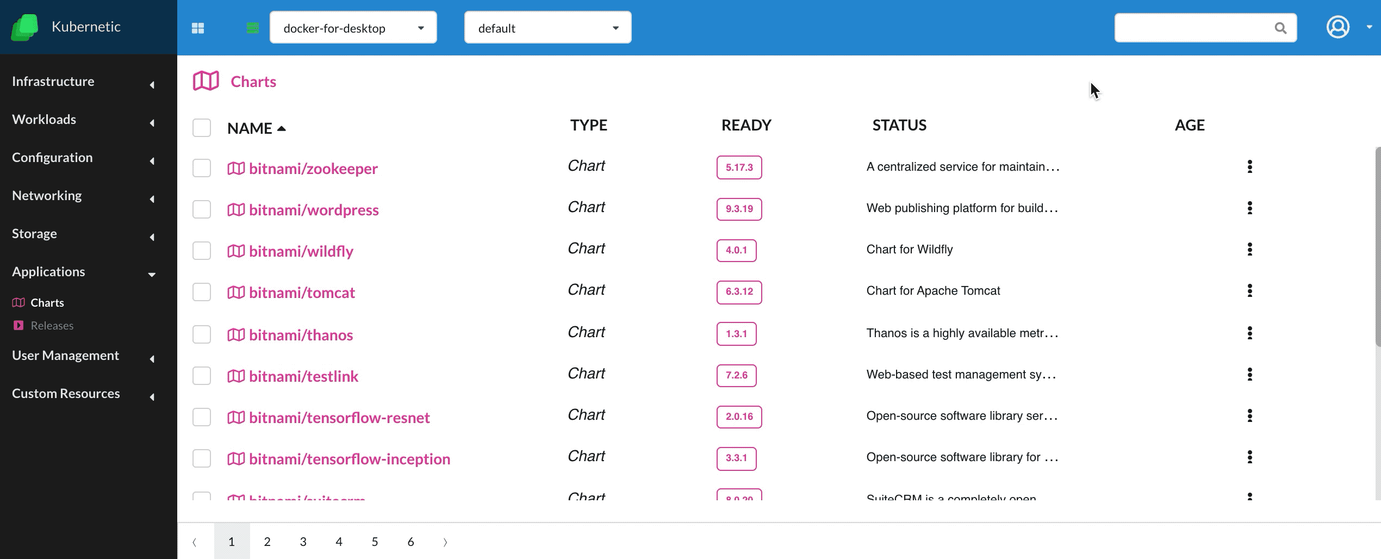Viewport: 1381px width, 559px height.
Task: Click the green cluster icon beside the context dropdown
Action: [x=253, y=28]
